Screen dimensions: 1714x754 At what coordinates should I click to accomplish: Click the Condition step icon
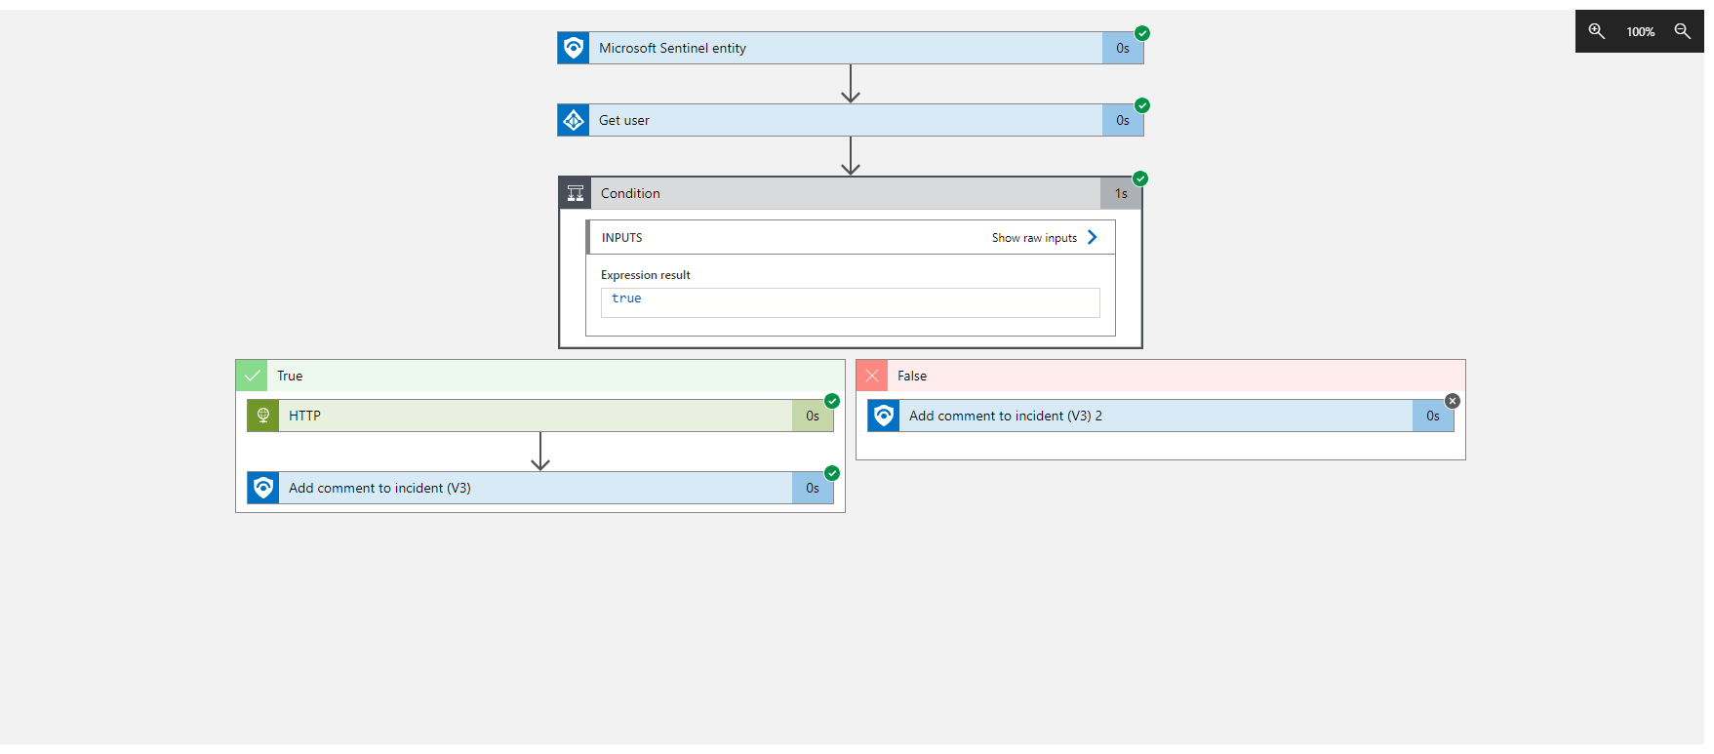(x=576, y=193)
